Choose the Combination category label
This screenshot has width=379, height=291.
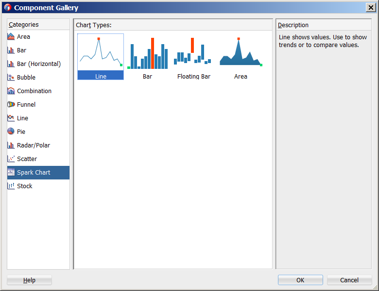(x=34, y=91)
